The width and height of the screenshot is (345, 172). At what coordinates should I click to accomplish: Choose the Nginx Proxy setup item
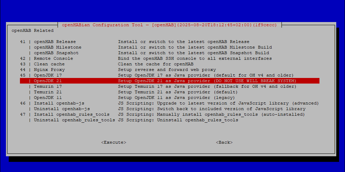(x=169, y=70)
